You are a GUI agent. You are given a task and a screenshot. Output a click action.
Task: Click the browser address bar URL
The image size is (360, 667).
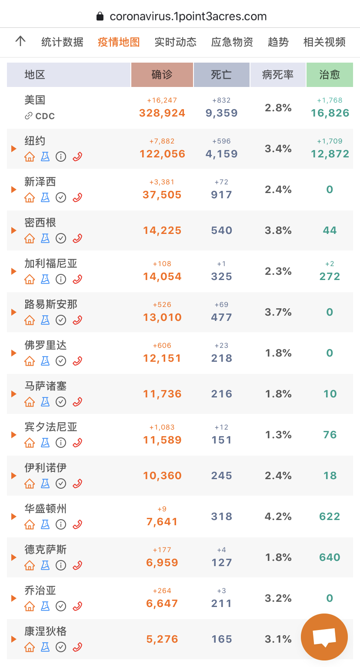[x=188, y=17]
